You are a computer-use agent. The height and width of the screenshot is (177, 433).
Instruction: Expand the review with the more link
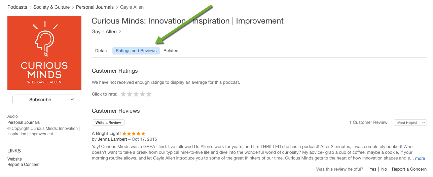(420, 158)
